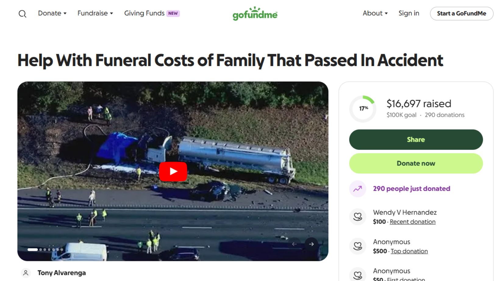This screenshot has width=500, height=281.
Task: Expand the About dropdown menu
Action: point(375,13)
